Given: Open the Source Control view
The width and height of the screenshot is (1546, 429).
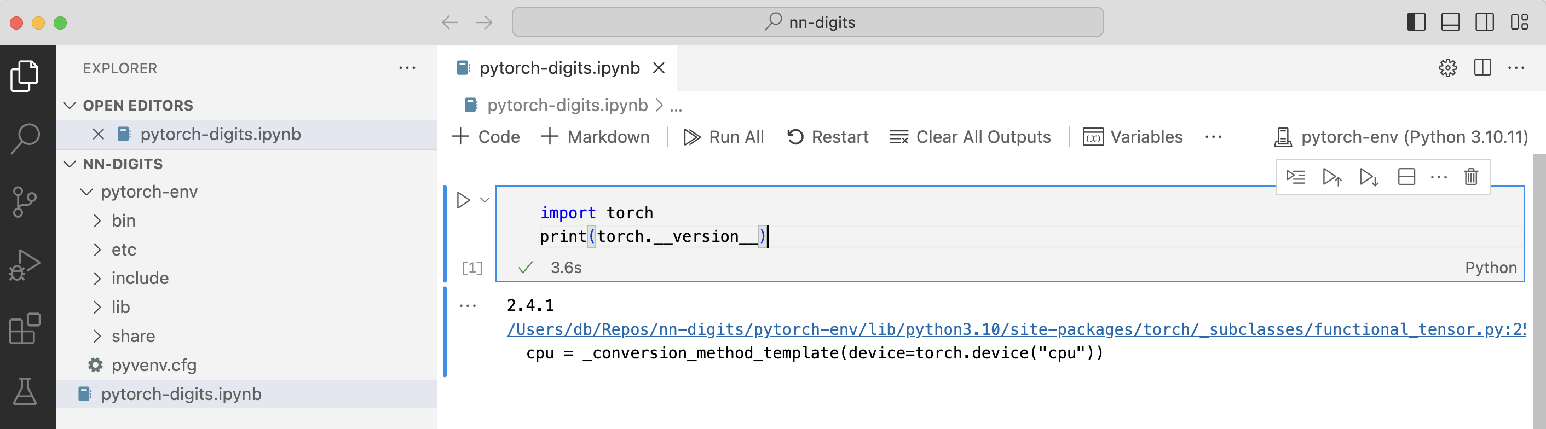Looking at the screenshot, I should pos(25,201).
